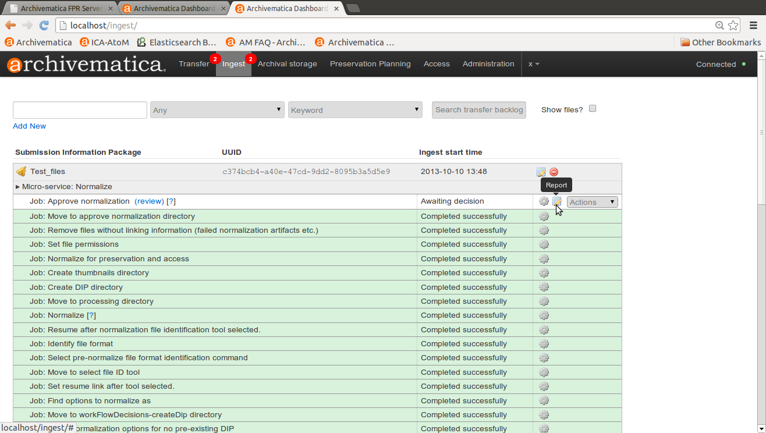Open the Actions dropdown for Approve normalization
This screenshot has width=766, height=433.
coord(592,202)
